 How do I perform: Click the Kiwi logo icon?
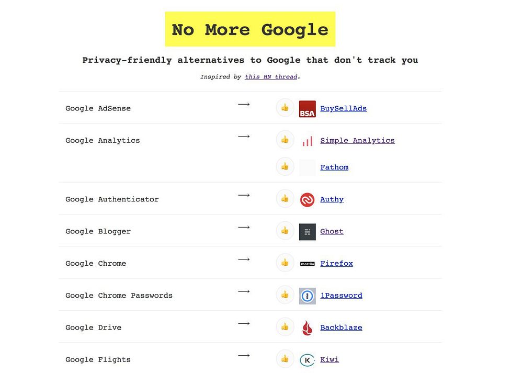308,360
